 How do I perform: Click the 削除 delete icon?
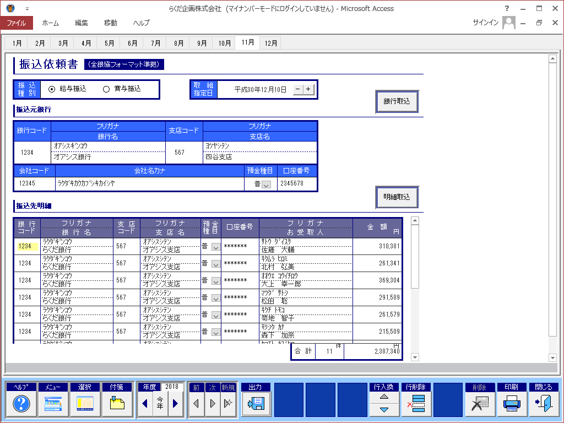point(480,404)
